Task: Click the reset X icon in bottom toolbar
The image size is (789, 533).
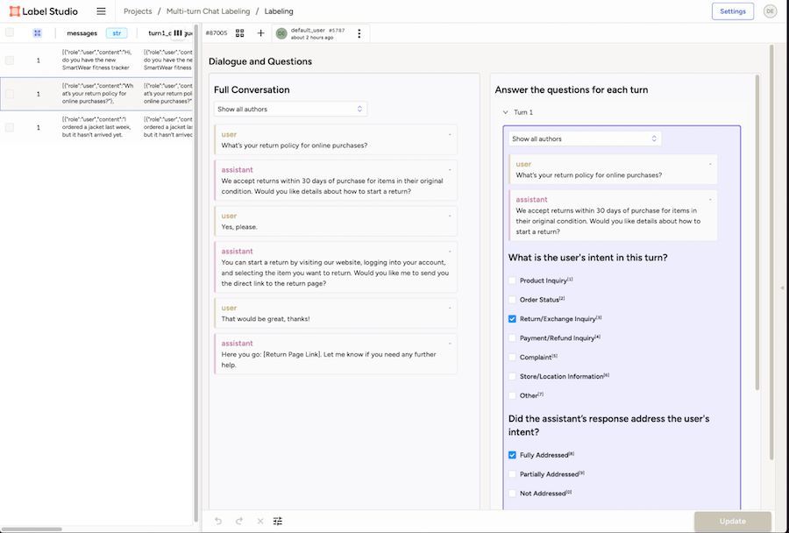Action: 259,521
